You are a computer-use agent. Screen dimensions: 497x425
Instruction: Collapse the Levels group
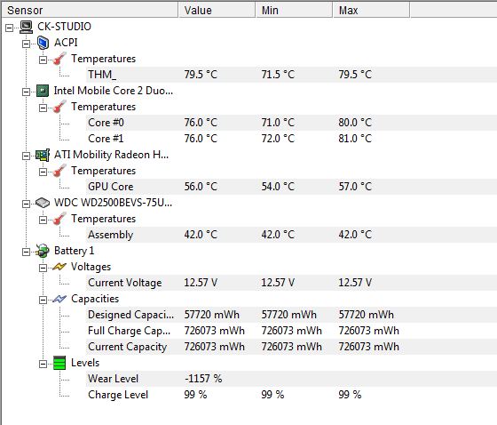click(x=43, y=364)
